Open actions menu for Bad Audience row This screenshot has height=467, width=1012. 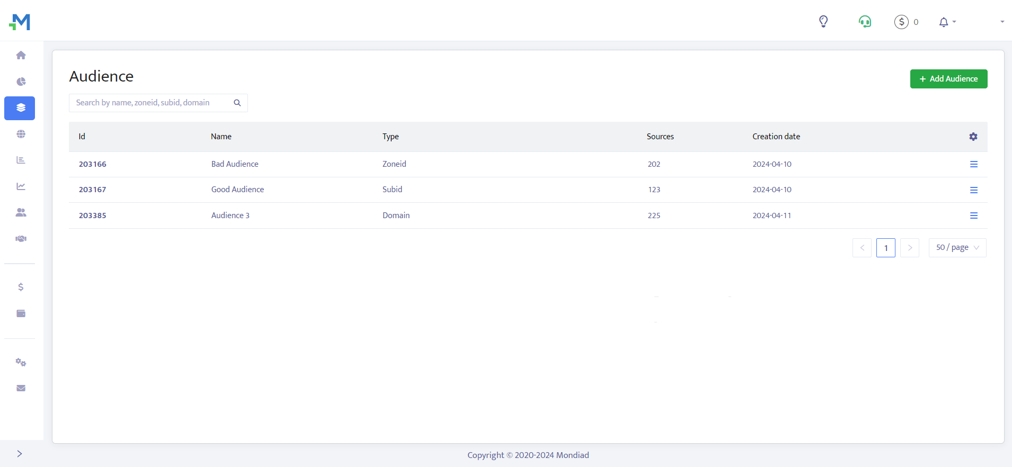click(973, 164)
